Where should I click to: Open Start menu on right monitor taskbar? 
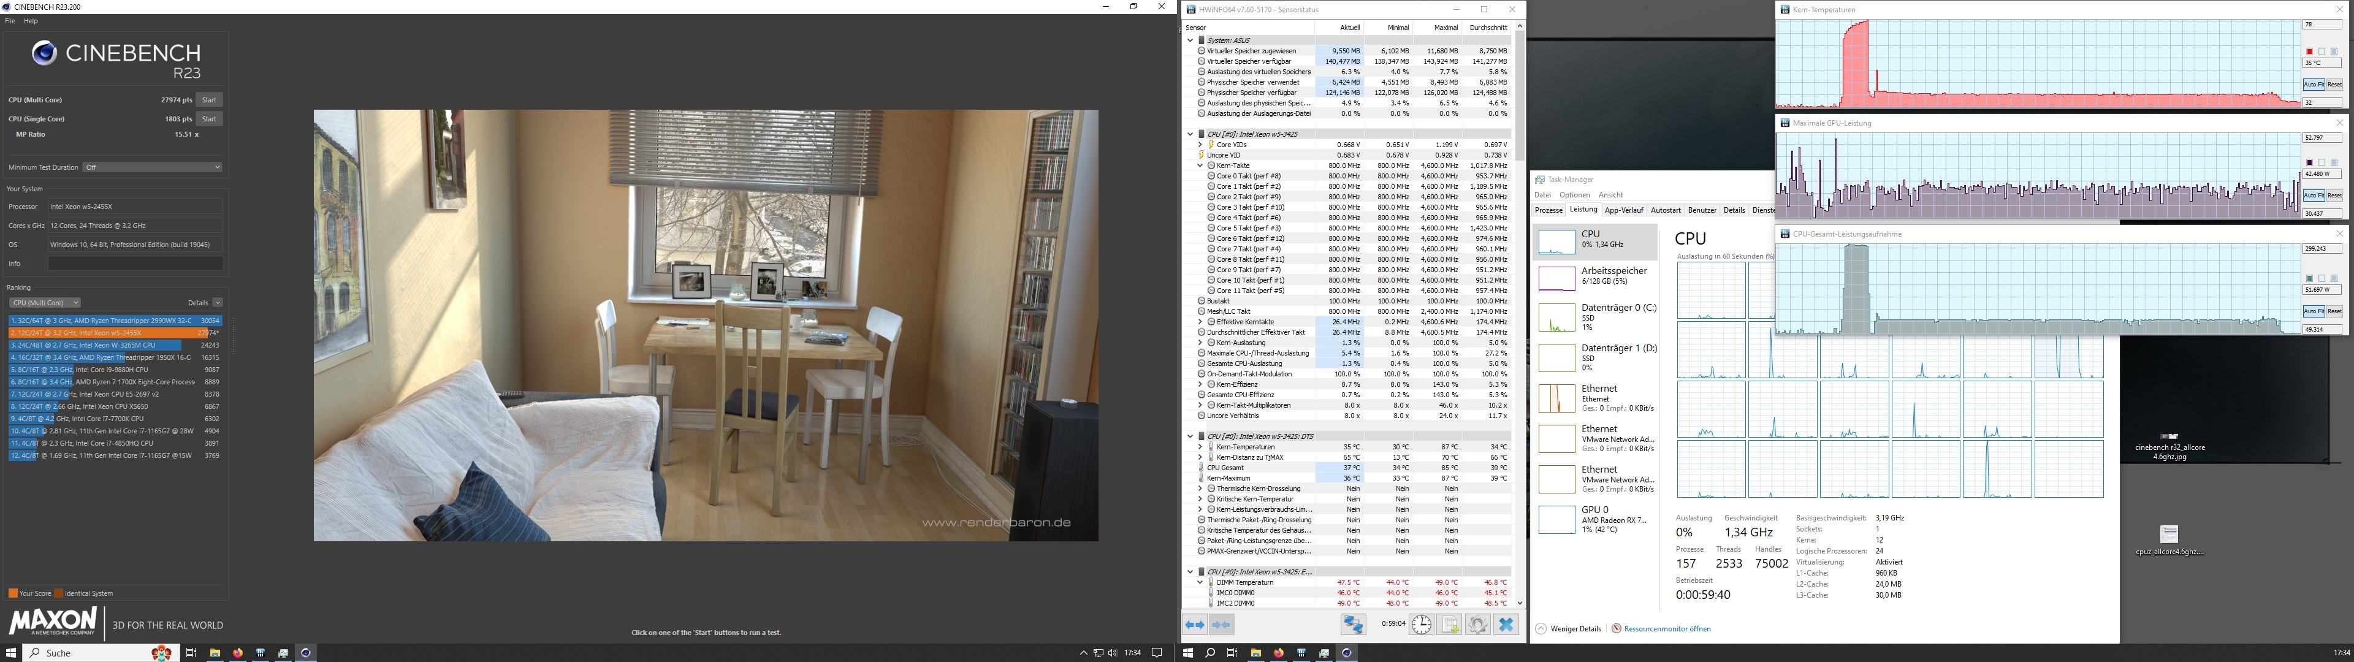coord(1188,653)
